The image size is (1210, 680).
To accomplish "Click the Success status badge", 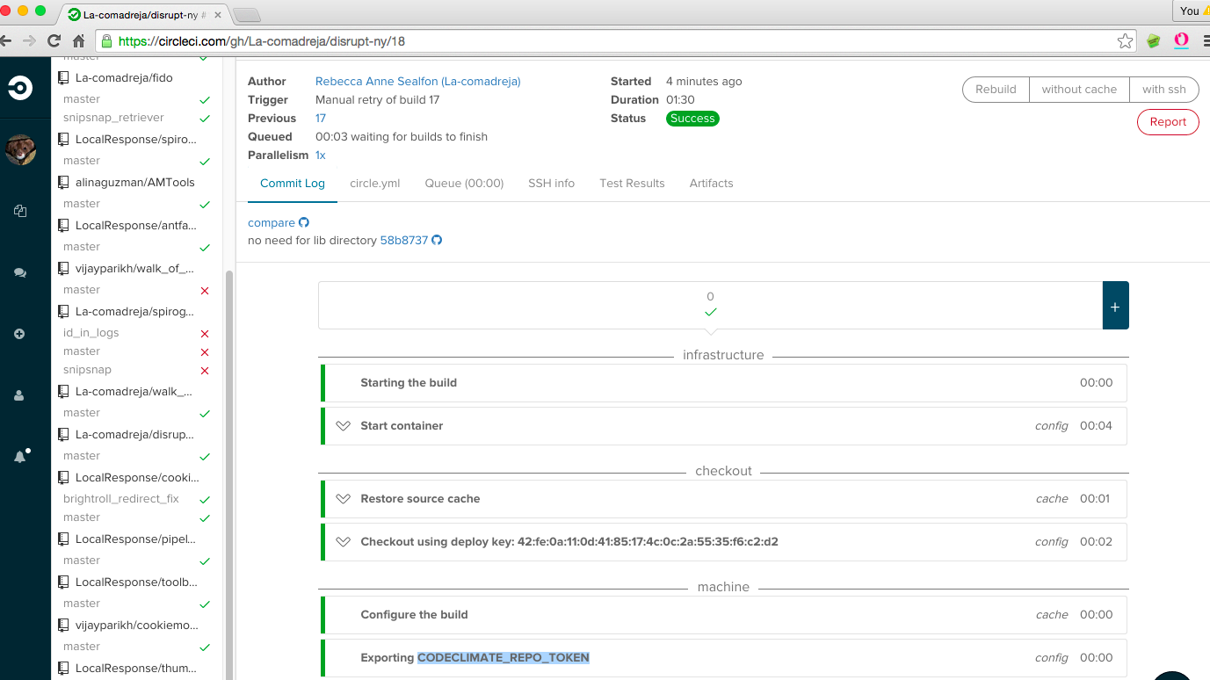I will pos(692,119).
